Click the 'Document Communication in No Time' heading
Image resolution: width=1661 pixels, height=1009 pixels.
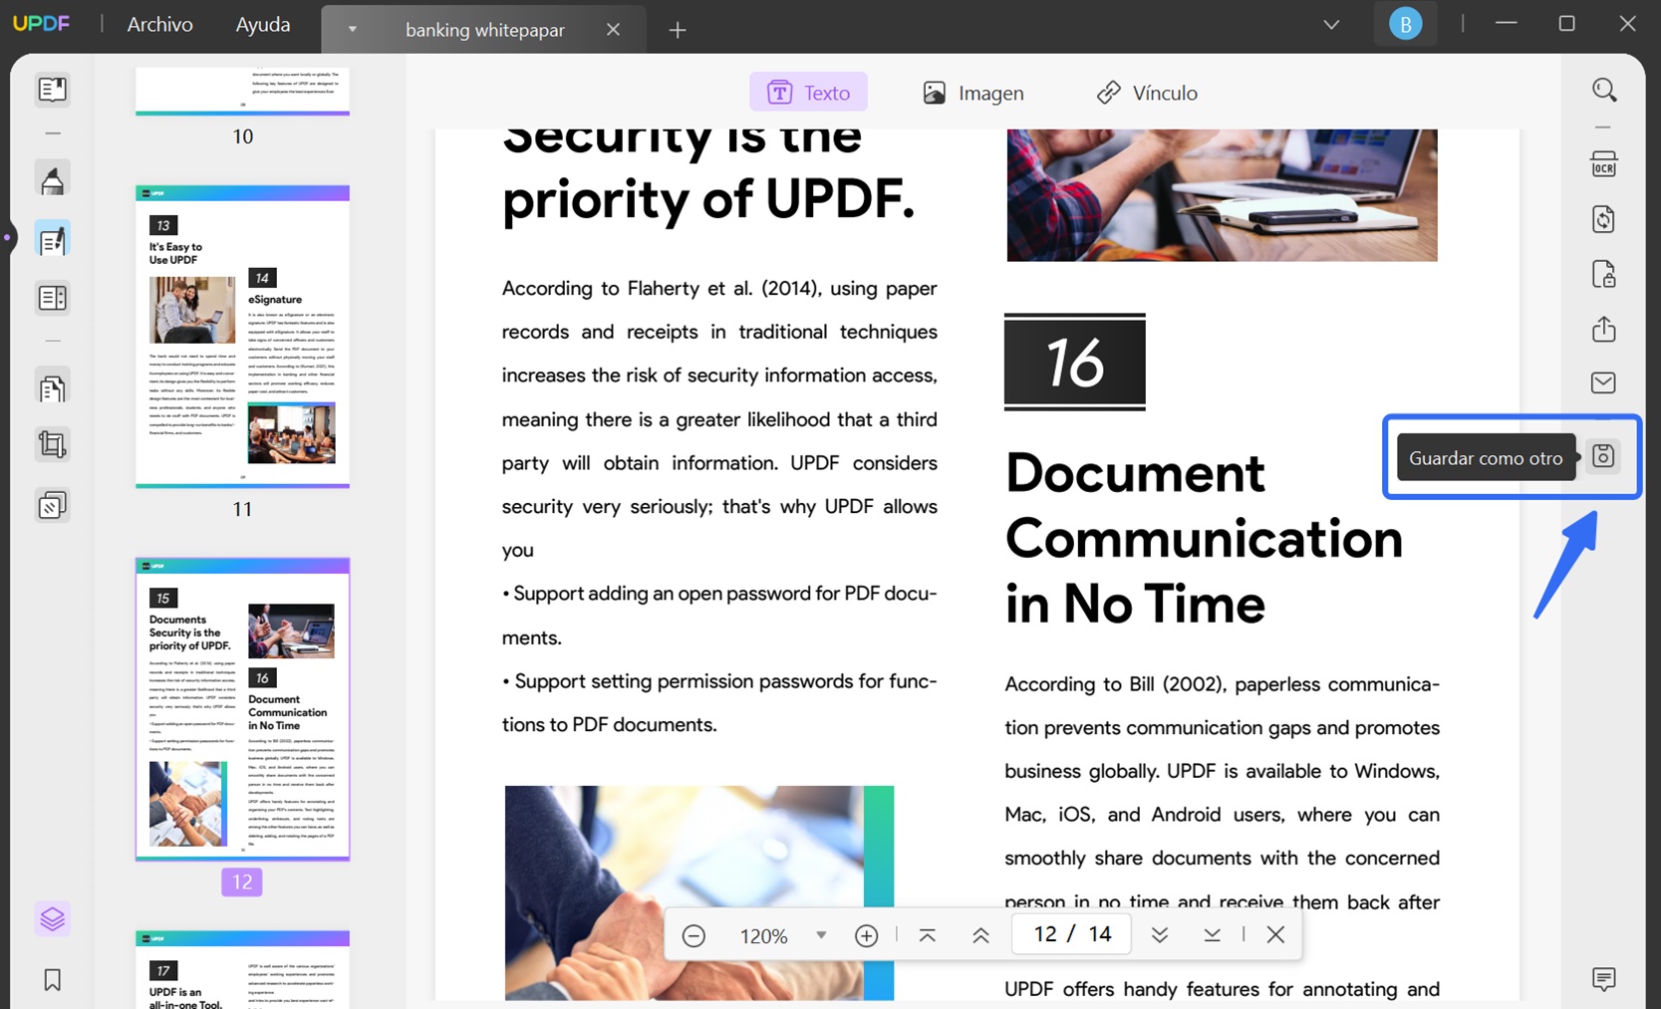pyautogui.click(x=1204, y=538)
